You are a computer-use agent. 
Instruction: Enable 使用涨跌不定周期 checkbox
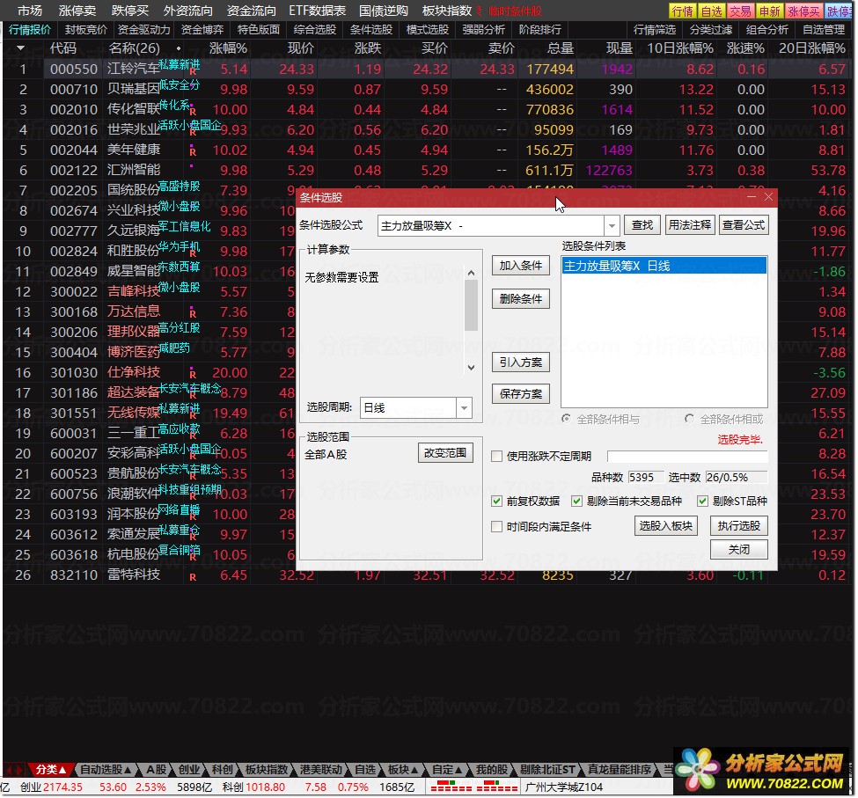tap(497, 456)
